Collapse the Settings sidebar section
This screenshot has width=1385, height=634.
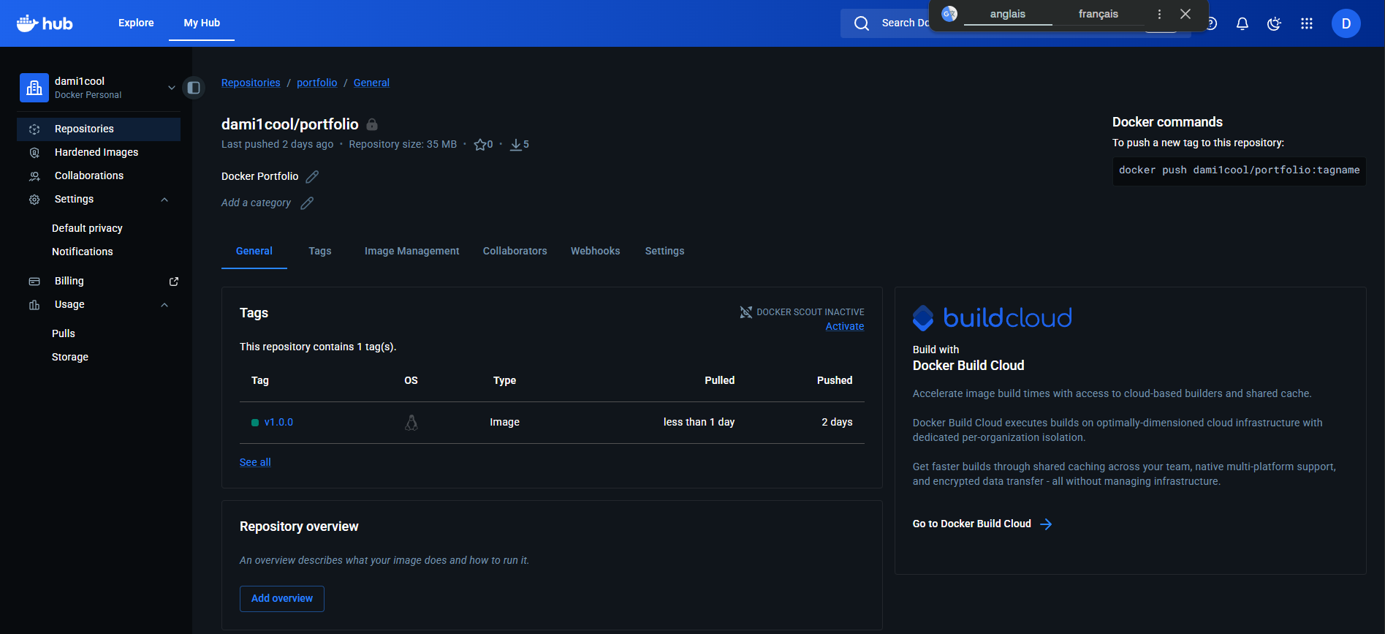pos(164,200)
